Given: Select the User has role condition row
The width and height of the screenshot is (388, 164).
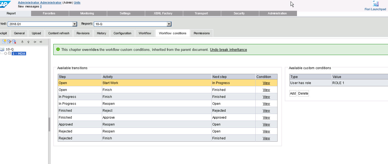Looking at the screenshot, I should [339, 83].
